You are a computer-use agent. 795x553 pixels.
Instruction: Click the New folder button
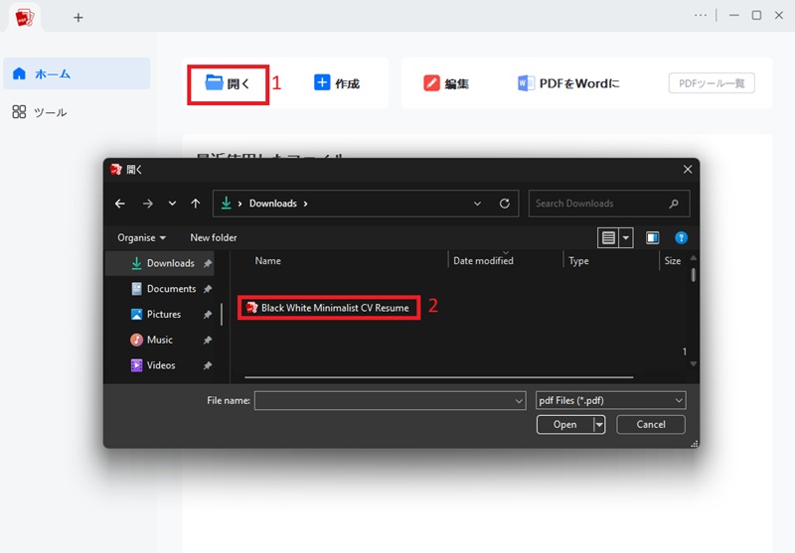point(214,237)
